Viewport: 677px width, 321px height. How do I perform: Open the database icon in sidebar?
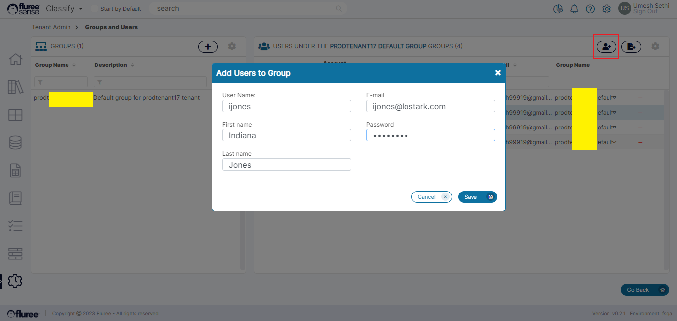click(x=16, y=143)
